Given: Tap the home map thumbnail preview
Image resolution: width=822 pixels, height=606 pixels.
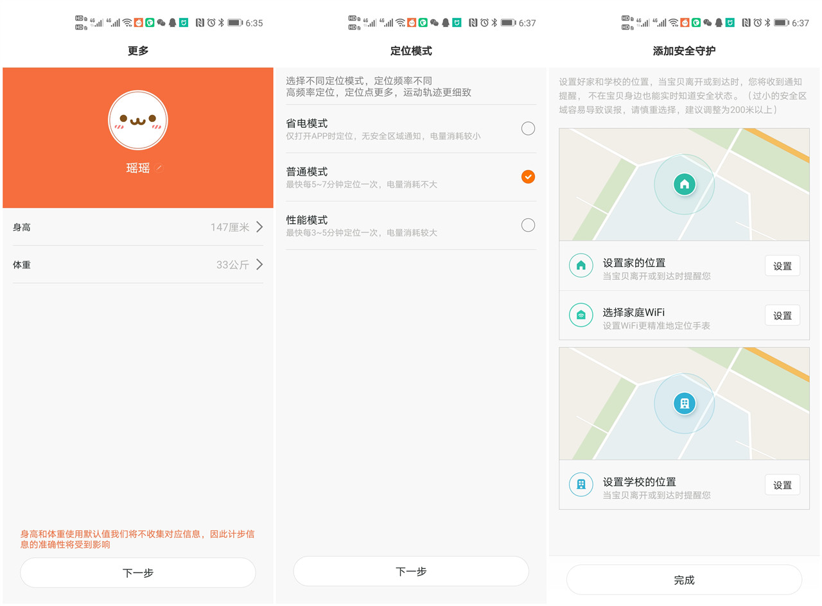Looking at the screenshot, I should point(685,184).
